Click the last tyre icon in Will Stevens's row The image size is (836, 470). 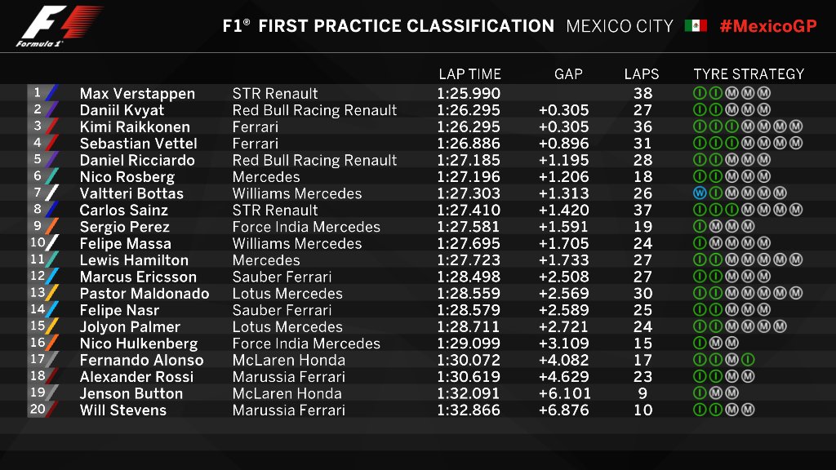[748, 410]
